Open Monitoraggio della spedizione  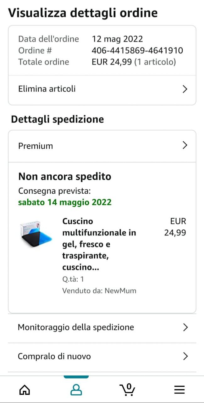click(76, 327)
